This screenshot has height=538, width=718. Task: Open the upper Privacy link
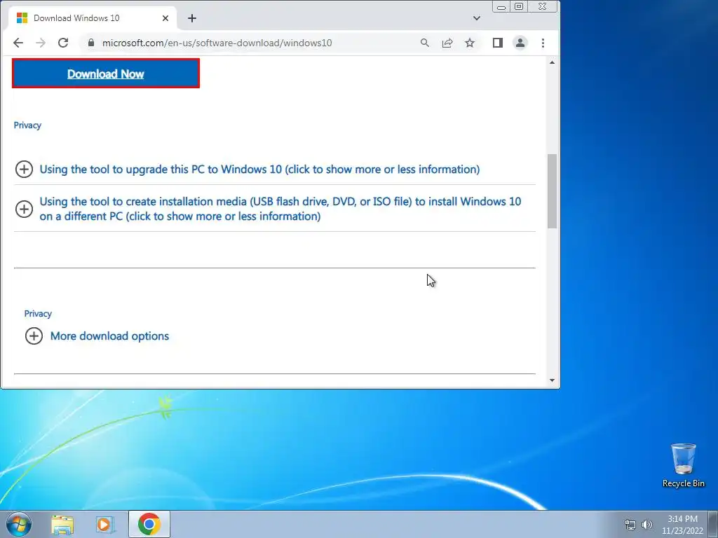(27, 125)
